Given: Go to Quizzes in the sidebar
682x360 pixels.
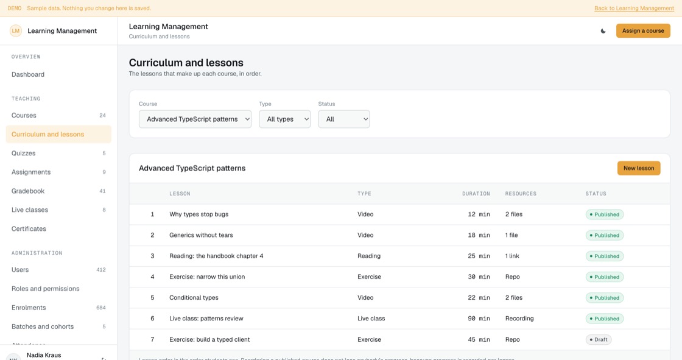Looking at the screenshot, I should coord(58,154).
